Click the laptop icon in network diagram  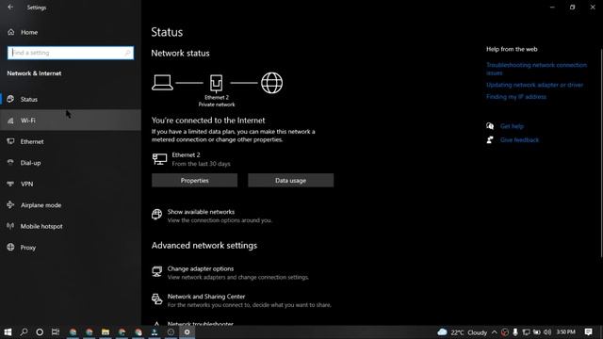[162, 83]
